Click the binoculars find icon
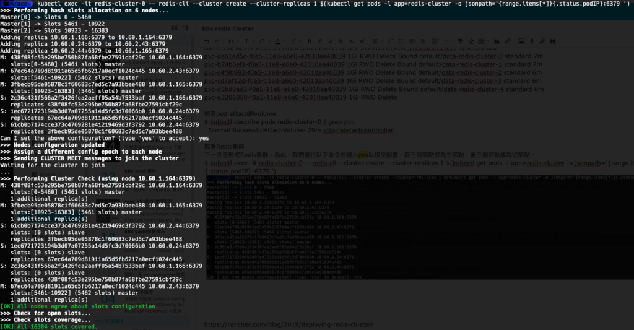Image resolution: width=634 pixels, height=330 pixels. [x=553, y=41]
